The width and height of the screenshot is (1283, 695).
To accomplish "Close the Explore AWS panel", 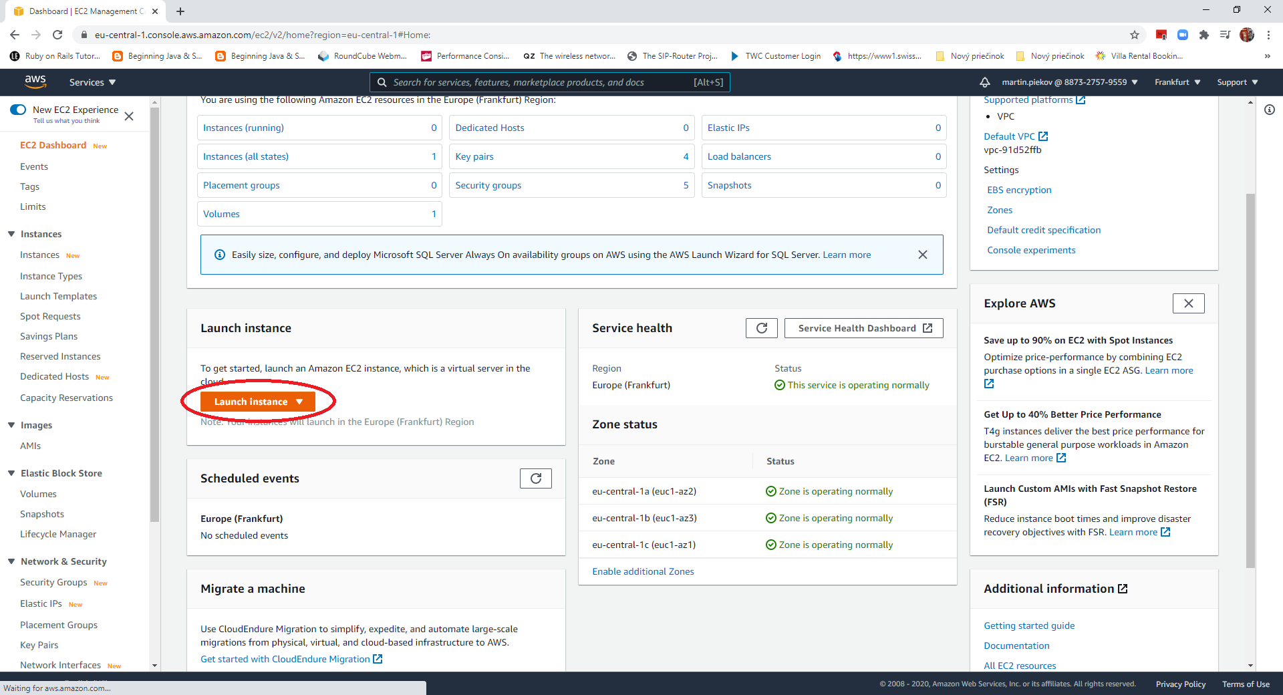I will [x=1188, y=303].
